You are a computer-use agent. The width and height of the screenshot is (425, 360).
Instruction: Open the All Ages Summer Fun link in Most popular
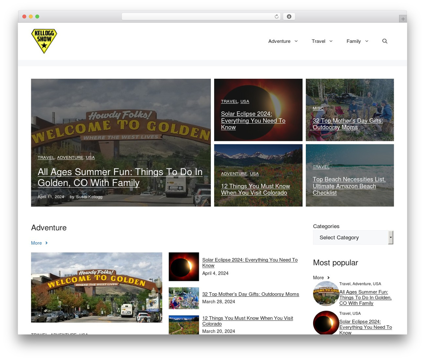pyautogui.click(x=365, y=298)
